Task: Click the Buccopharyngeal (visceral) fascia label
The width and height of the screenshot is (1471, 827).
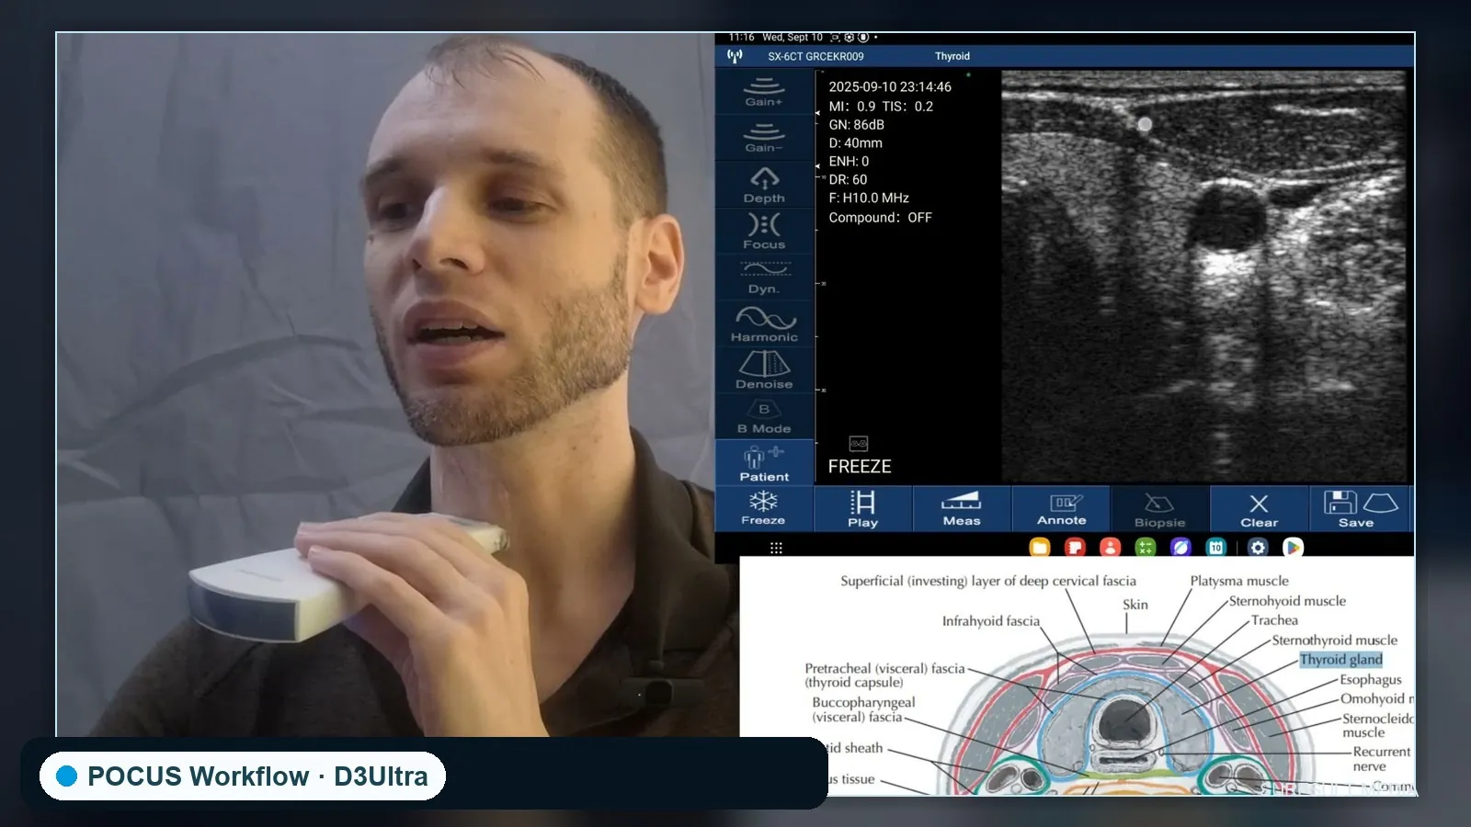Action: click(863, 709)
